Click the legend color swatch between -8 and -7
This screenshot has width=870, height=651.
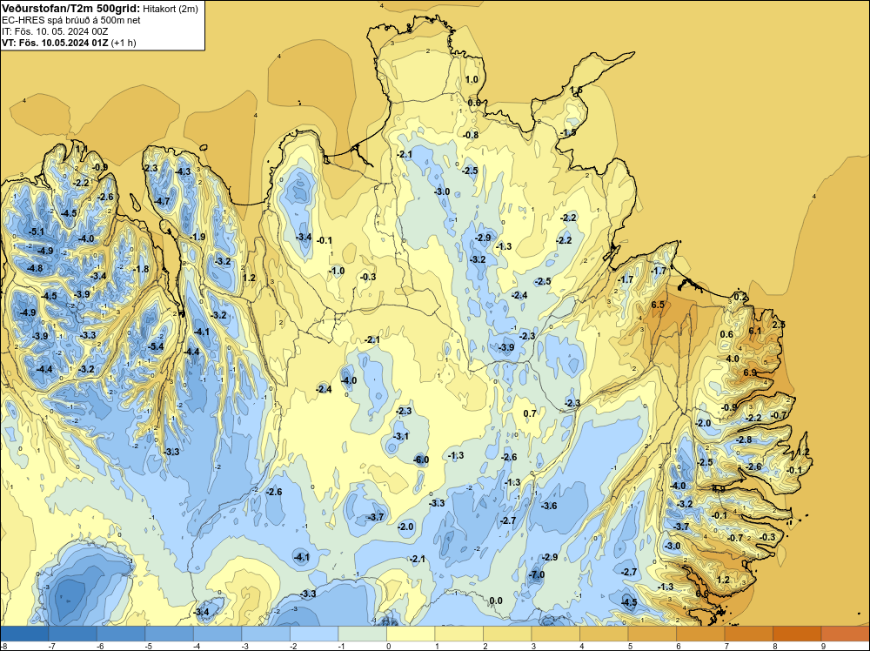pos(24,634)
